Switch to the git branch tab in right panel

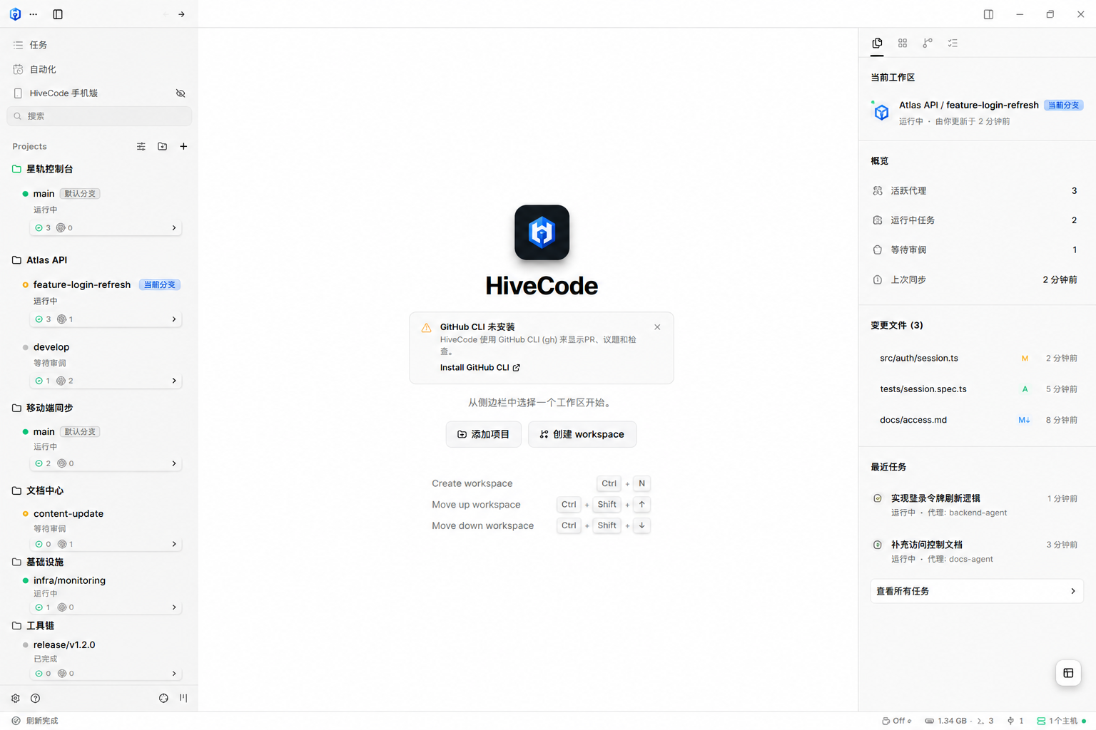point(928,43)
